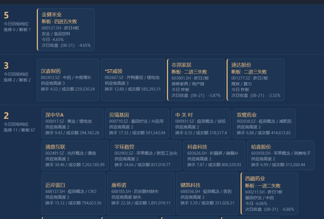Select the 中关村 stock card
This screenshot has height=219, width=324.
(201, 124)
